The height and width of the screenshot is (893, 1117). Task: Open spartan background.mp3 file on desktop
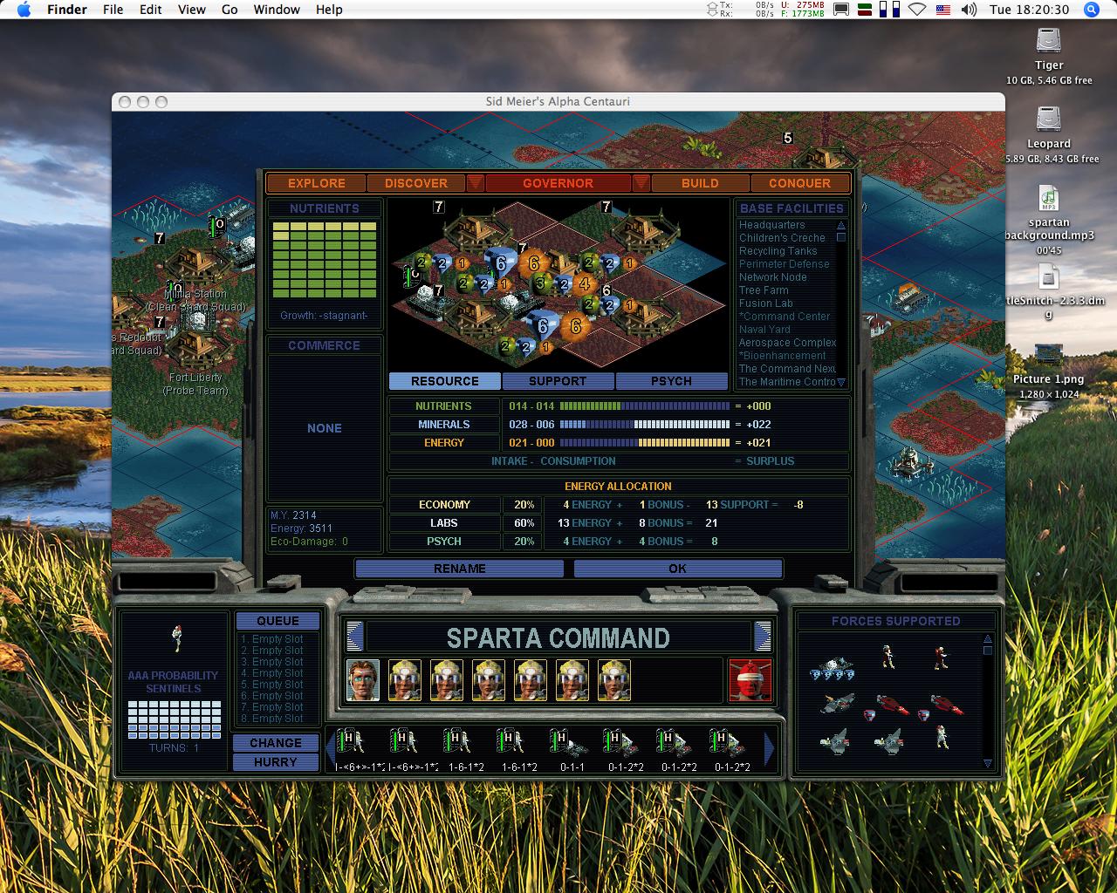(x=1048, y=199)
